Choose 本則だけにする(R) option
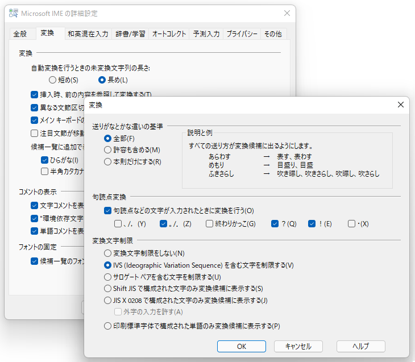The height and width of the screenshot is (362, 415). [107, 162]
